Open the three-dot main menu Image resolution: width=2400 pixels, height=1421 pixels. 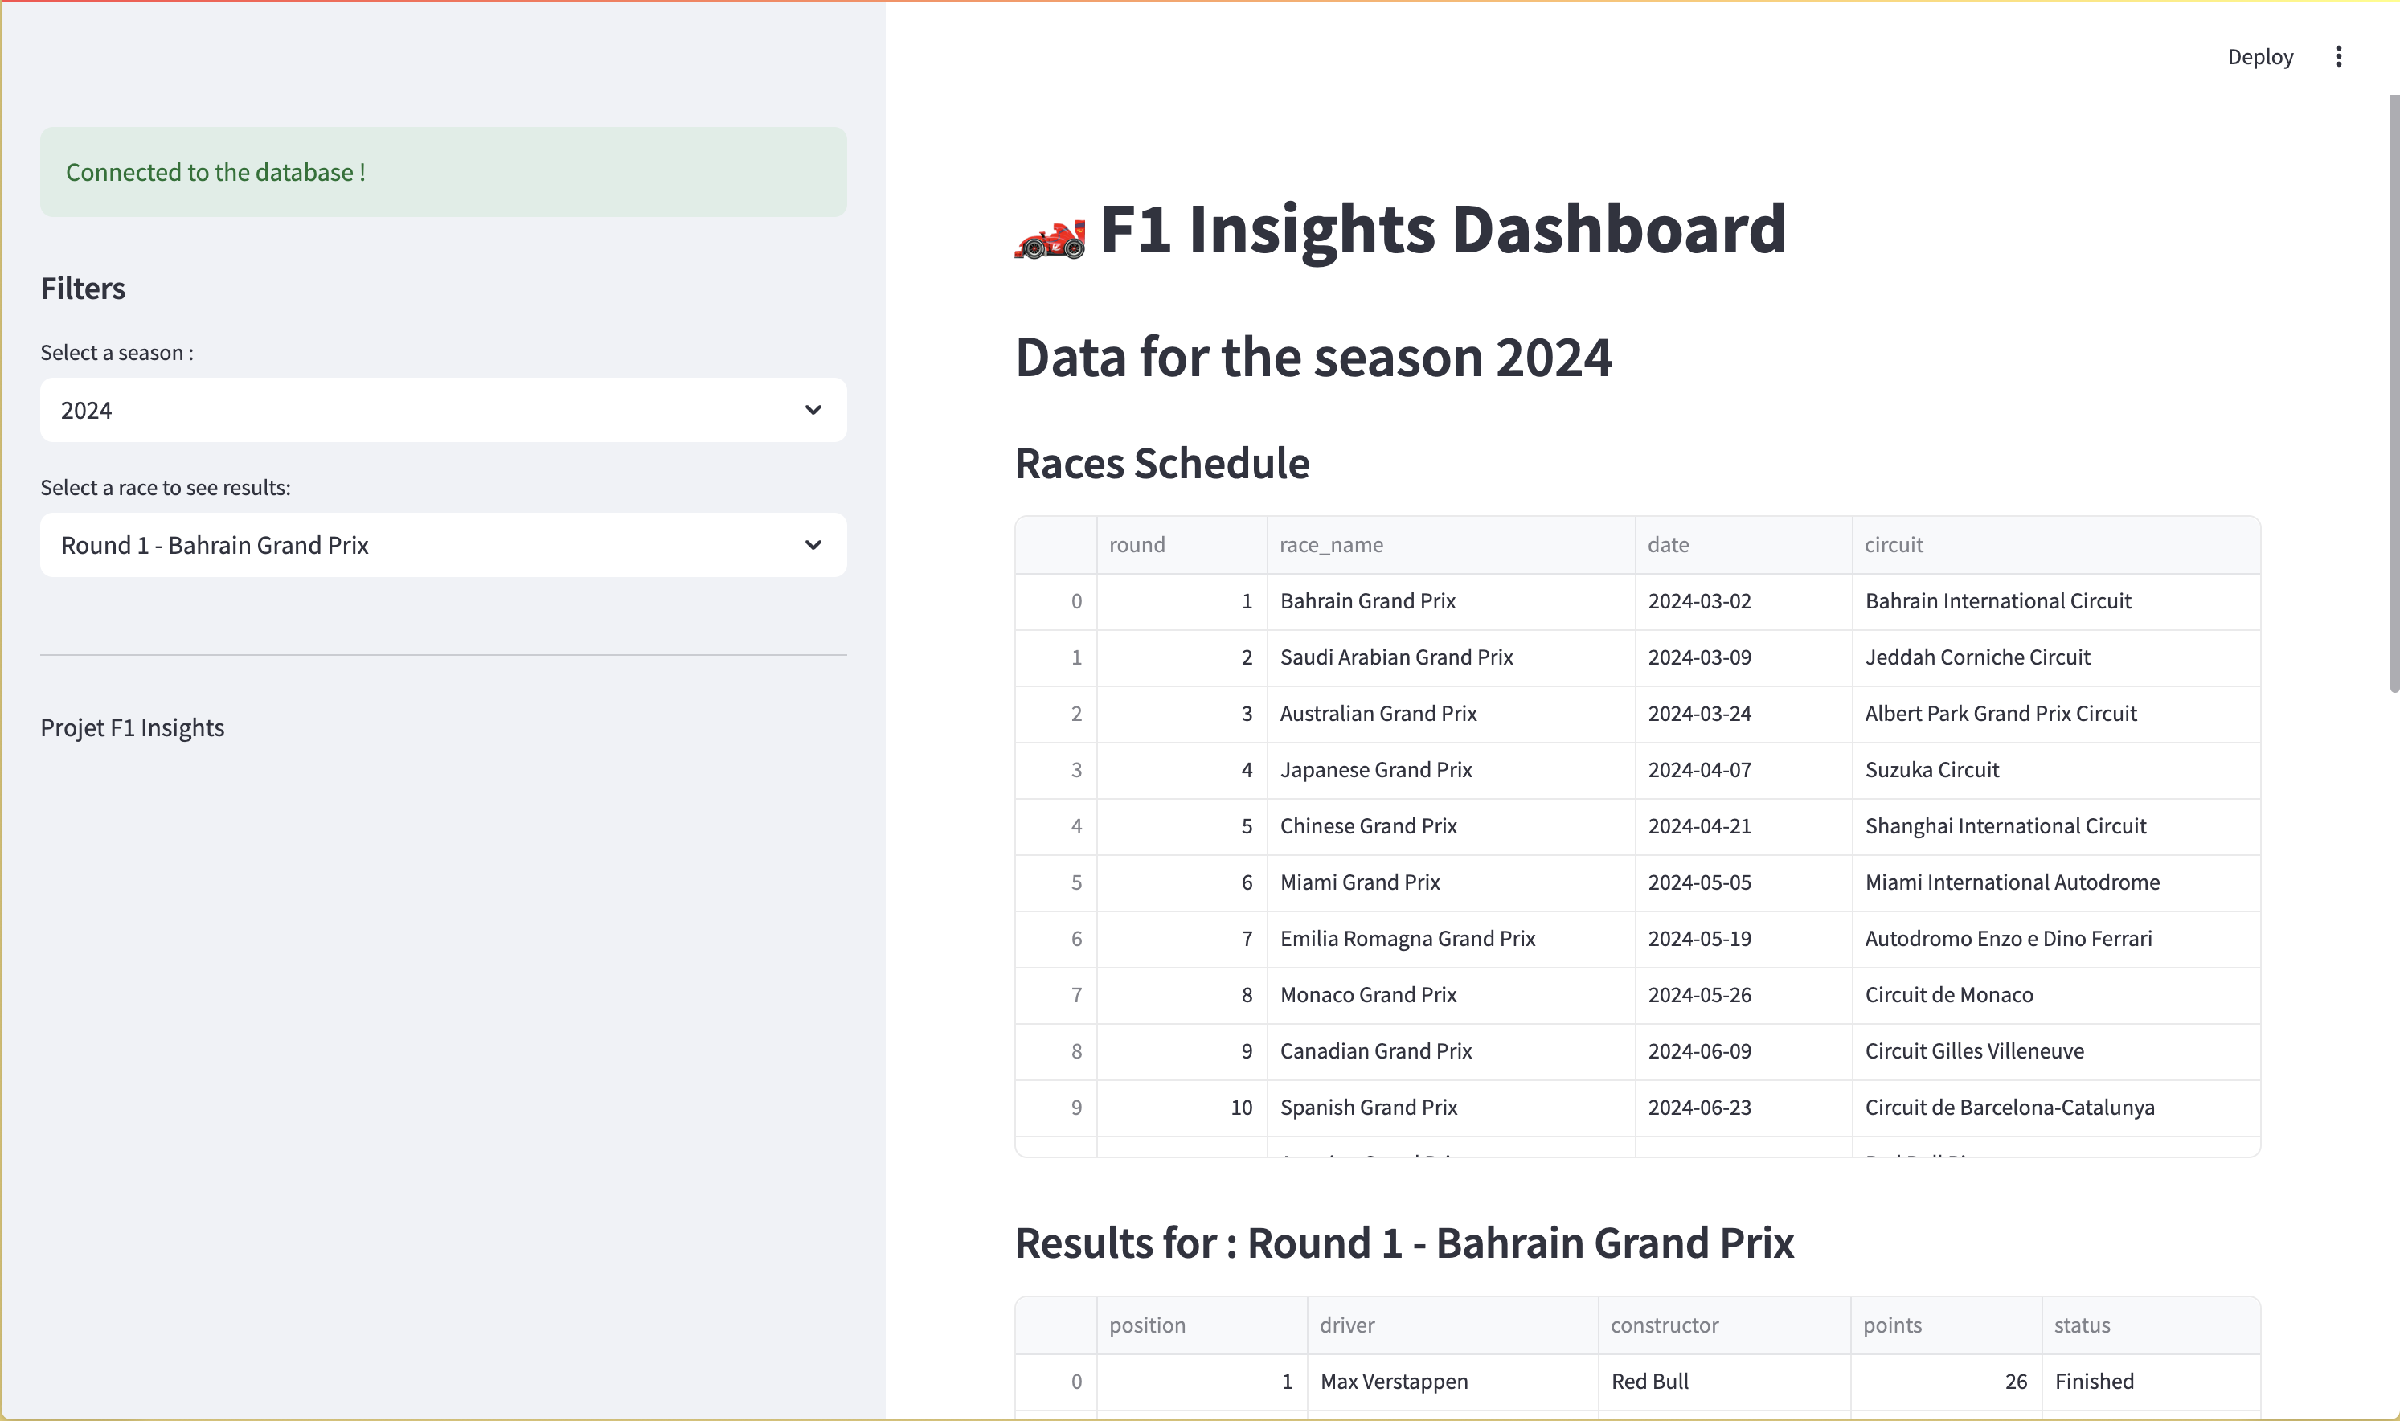(2338, 56)
